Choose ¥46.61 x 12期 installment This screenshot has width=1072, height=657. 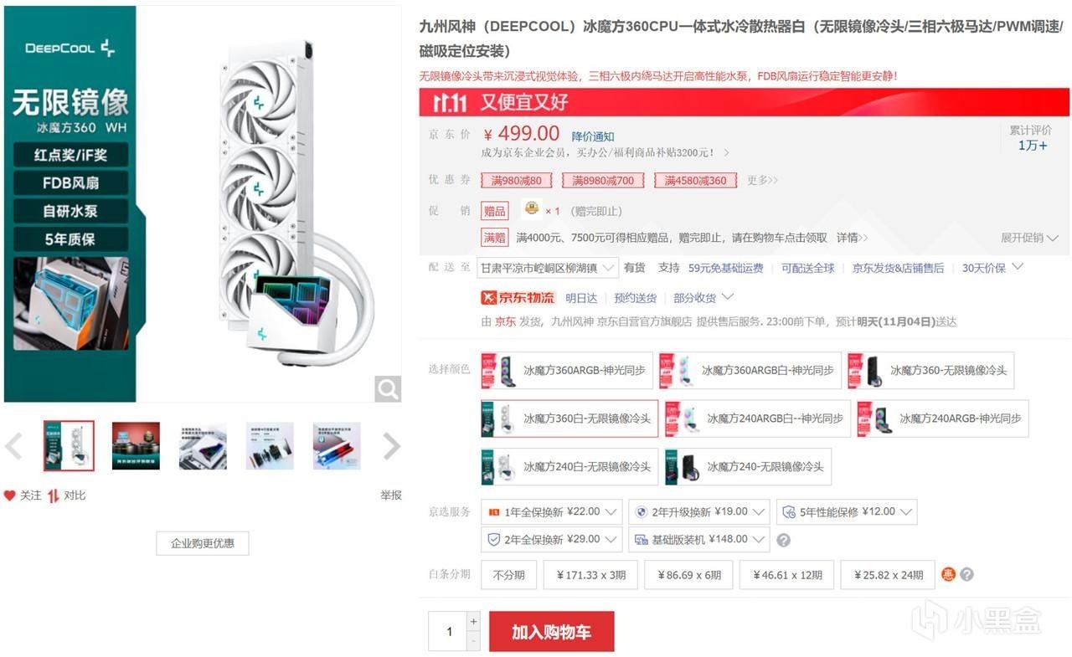coord(786,575)
